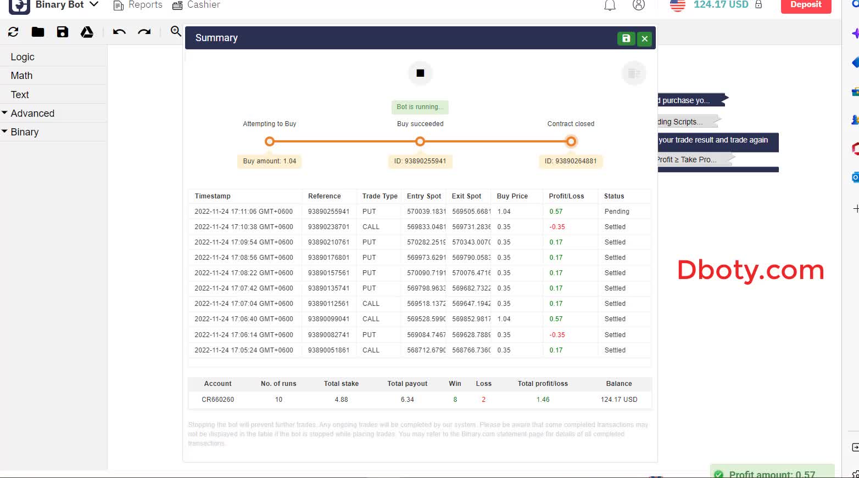This screenshot has height=478, width=859.
Task: Click the red Deposit button
Action: (805, 5)
